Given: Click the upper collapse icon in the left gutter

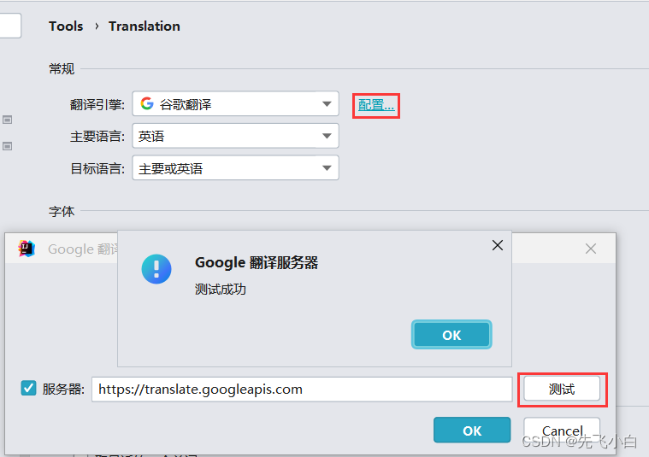Looking at the screenshot, I should (7, 120).
